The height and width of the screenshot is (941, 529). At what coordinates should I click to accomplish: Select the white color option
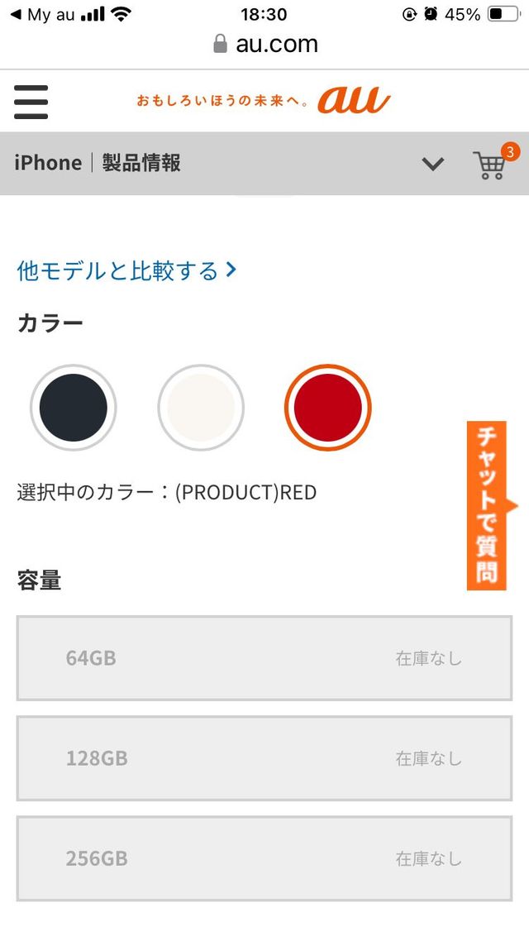[x=201, y=408]
